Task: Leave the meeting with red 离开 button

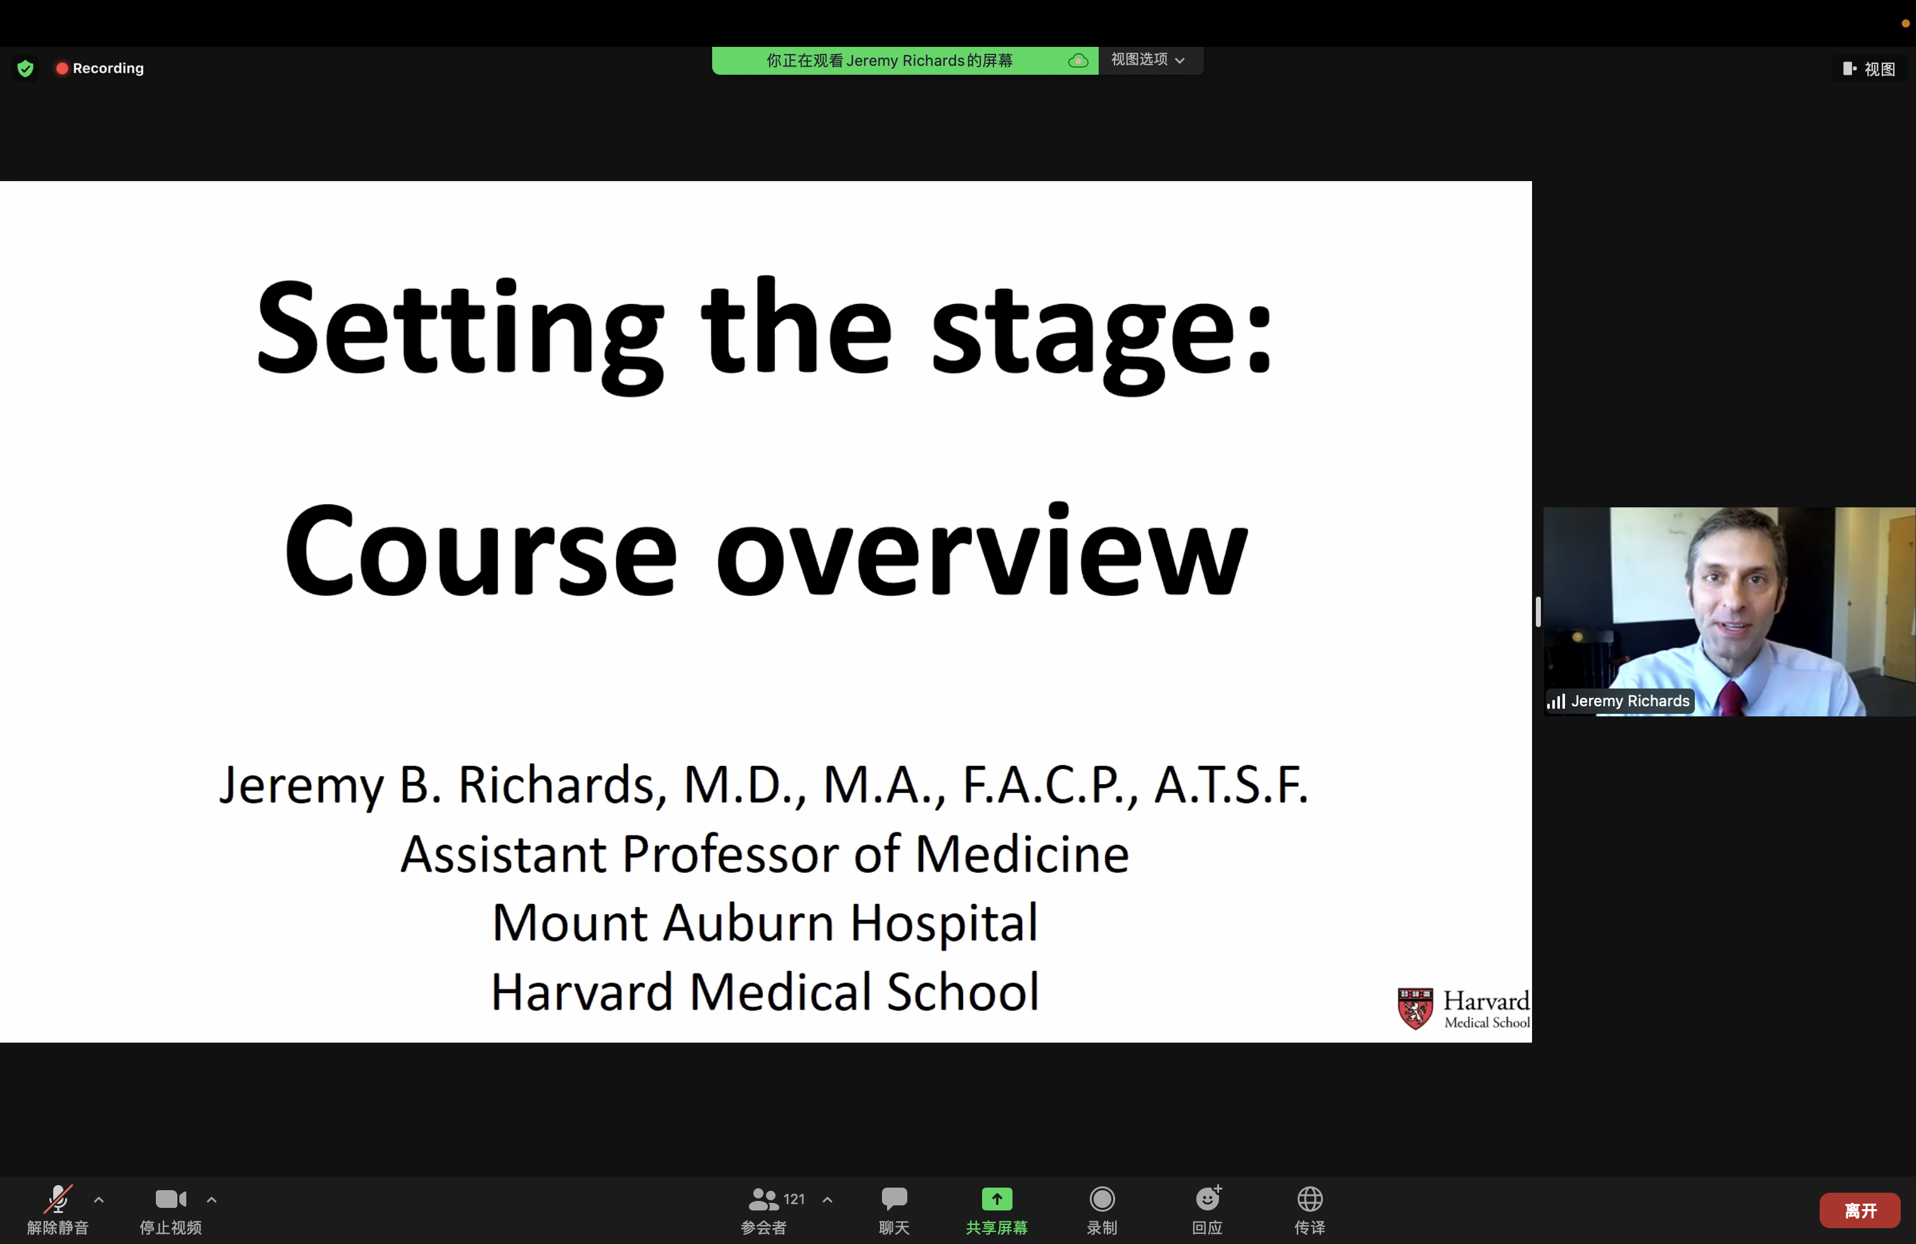Action: [x=1859, y=1210]
